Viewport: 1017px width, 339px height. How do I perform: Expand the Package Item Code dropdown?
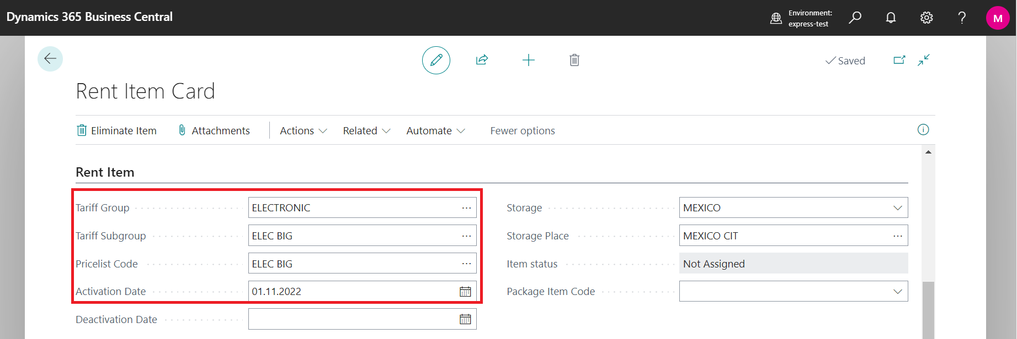click(x=897, y=292)
